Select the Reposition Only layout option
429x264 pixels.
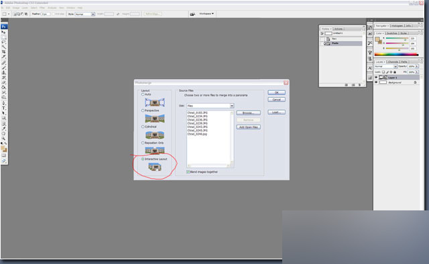click(143, 143)
